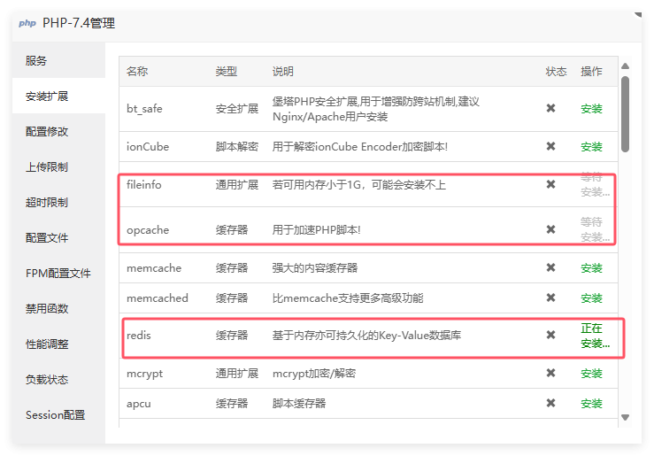Click 安装 link for mcrypt extension
This screenshot has height=456, width=654.
coord(591,374)
